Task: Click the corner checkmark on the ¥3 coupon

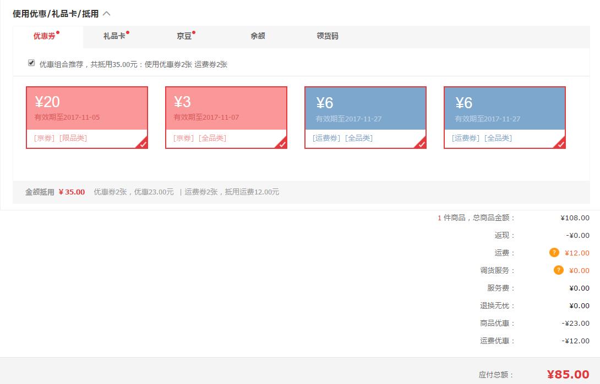Action: point(282,143)
